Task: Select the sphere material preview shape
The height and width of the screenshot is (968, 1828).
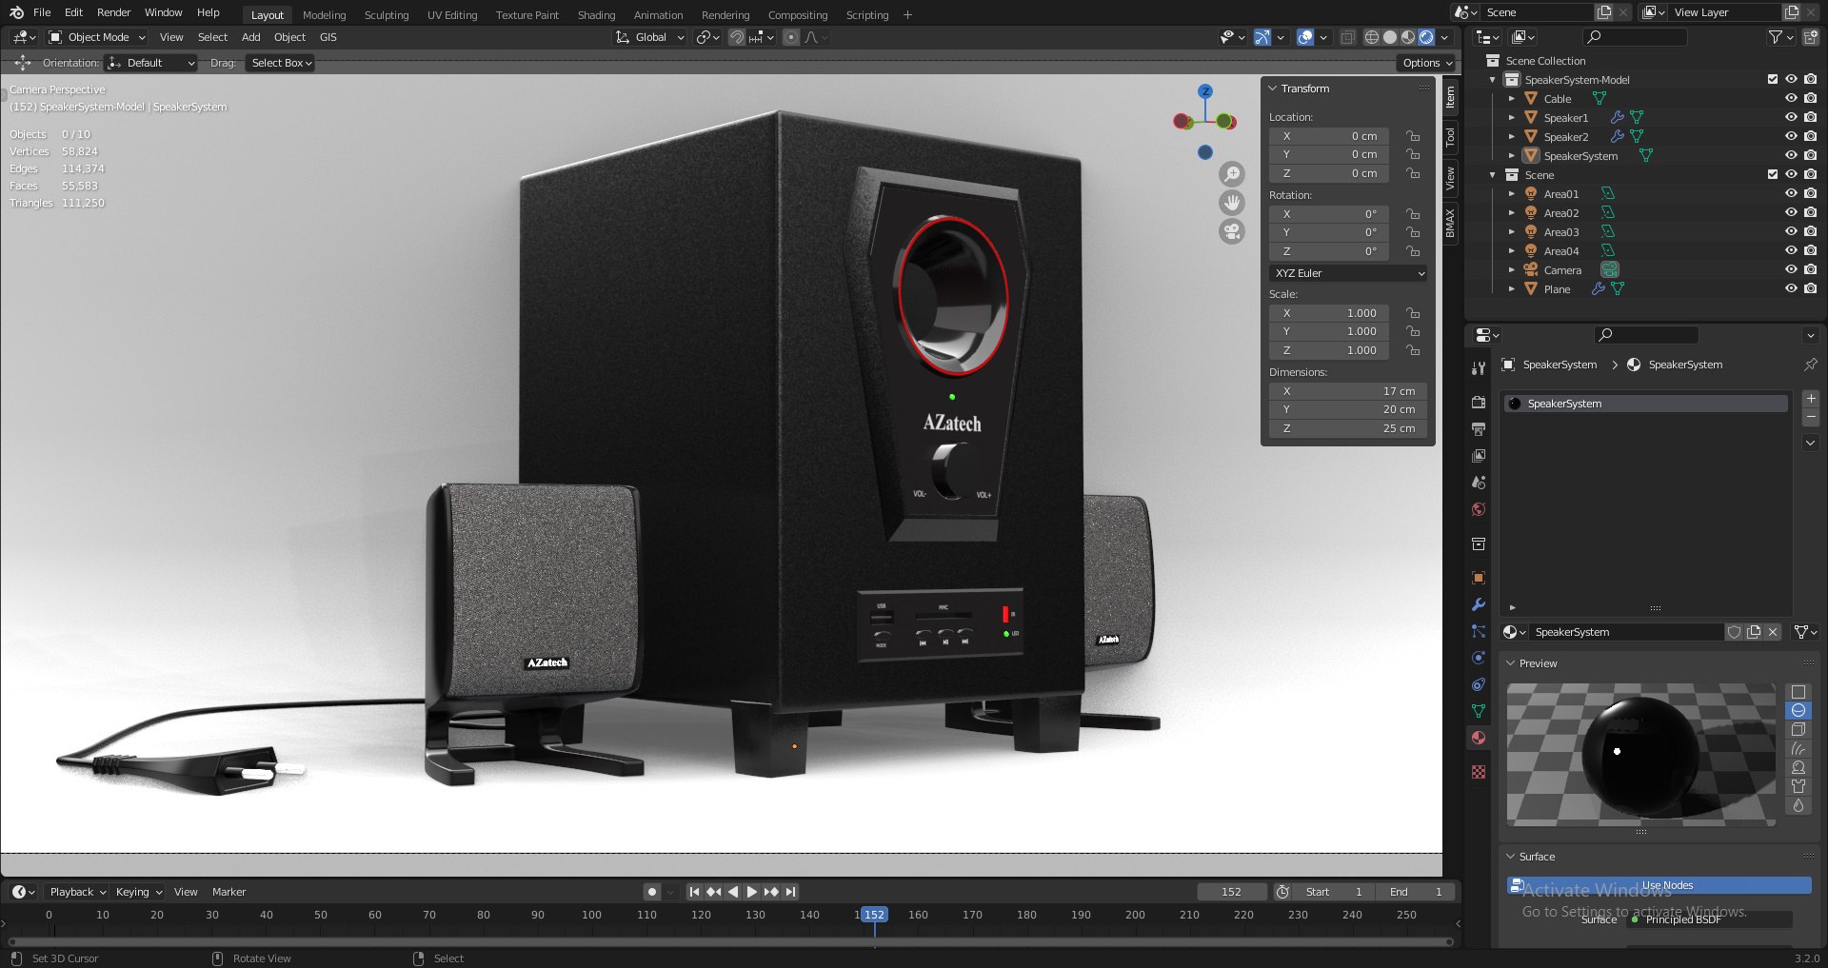Action: tap(1798, 710)
